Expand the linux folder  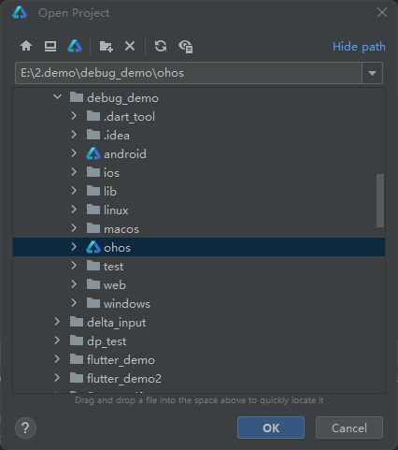click(x=74, y=210)
